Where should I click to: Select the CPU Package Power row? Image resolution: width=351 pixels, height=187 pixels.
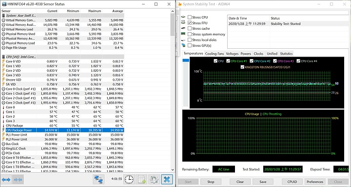click(62, 130)
